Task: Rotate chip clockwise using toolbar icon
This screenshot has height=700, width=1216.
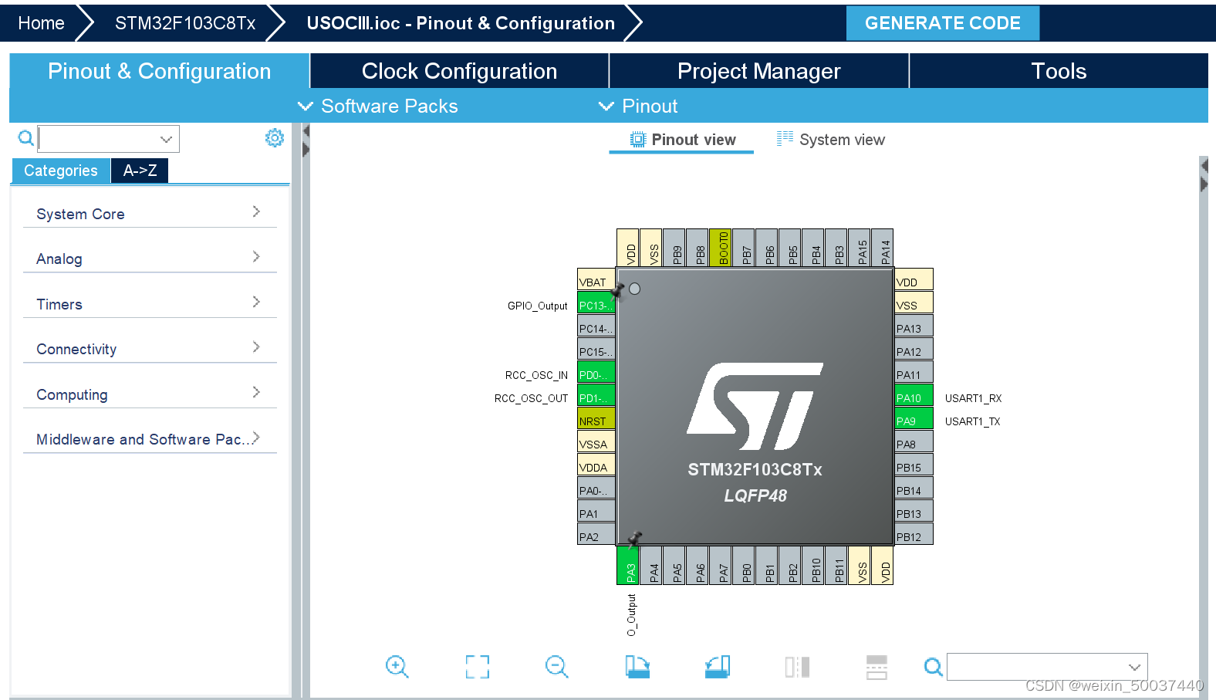Action: (x=637, y=667)
